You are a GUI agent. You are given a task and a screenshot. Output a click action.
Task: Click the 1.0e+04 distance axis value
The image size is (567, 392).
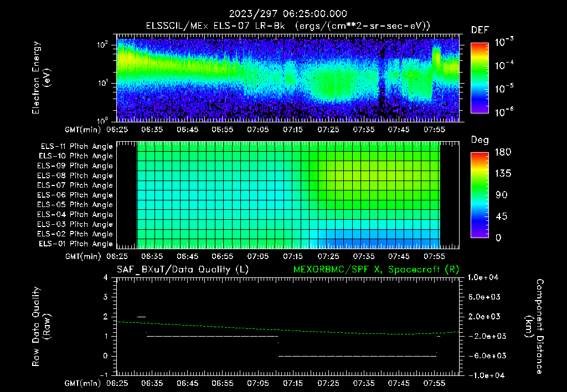(x=483, y=277)
